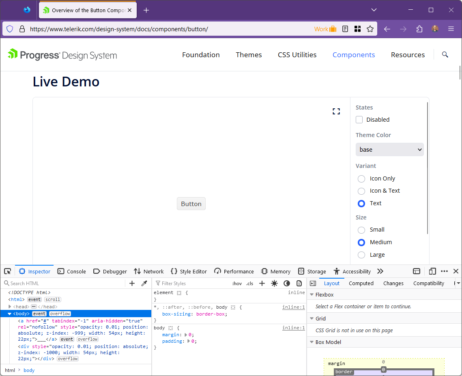Bookmark this page with the star icon
The height and width of the screenshot is (376, 462).
(x=370, y=29)
